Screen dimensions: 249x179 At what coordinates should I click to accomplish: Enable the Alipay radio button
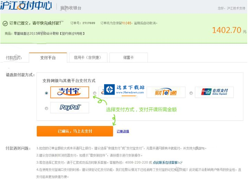click(46, 93)
